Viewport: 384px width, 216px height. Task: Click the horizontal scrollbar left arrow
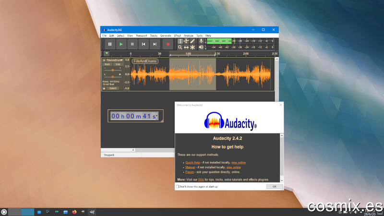(133, 150)
